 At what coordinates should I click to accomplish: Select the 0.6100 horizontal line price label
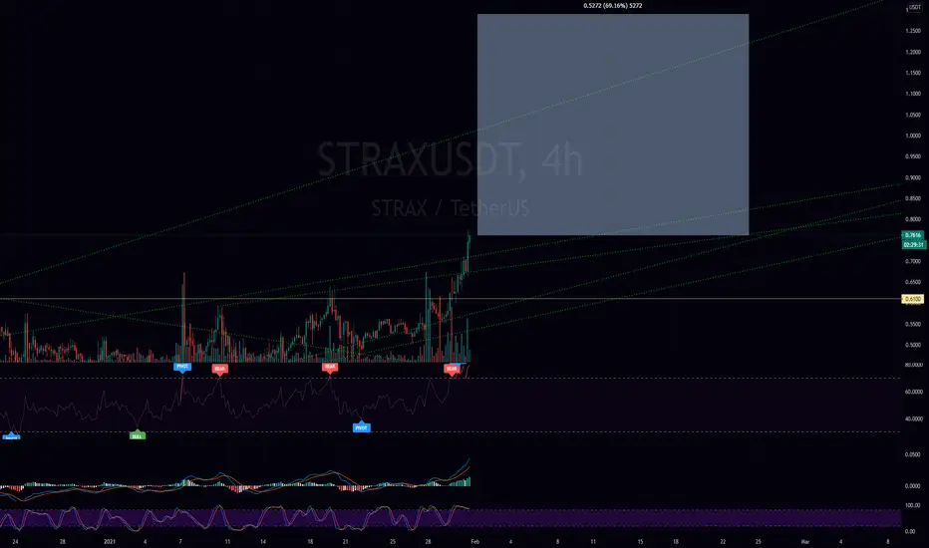click(x=913, y=299)
